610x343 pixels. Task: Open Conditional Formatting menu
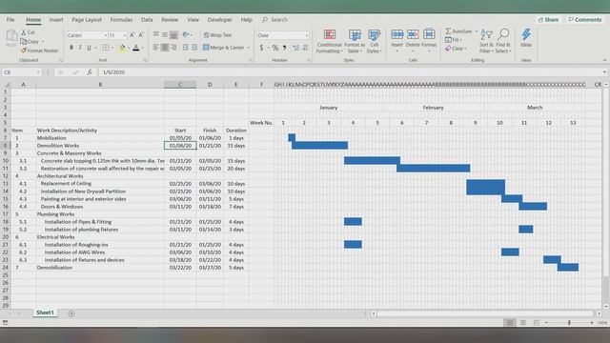point(329,41)
